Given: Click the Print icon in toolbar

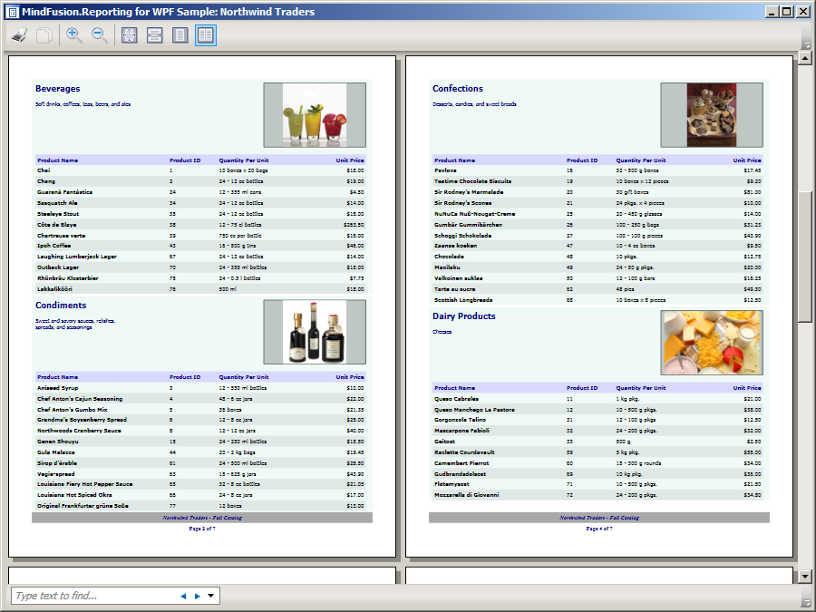Looking at the screenshot, I should point(19,35).
